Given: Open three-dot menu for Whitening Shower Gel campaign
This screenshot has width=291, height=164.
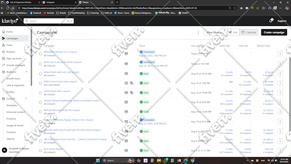Looking at the screenshot, I should (x=280, y=54).
